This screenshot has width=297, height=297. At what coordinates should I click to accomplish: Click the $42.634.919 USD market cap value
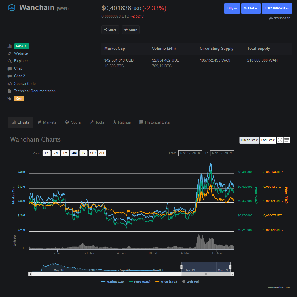point(119,60)
